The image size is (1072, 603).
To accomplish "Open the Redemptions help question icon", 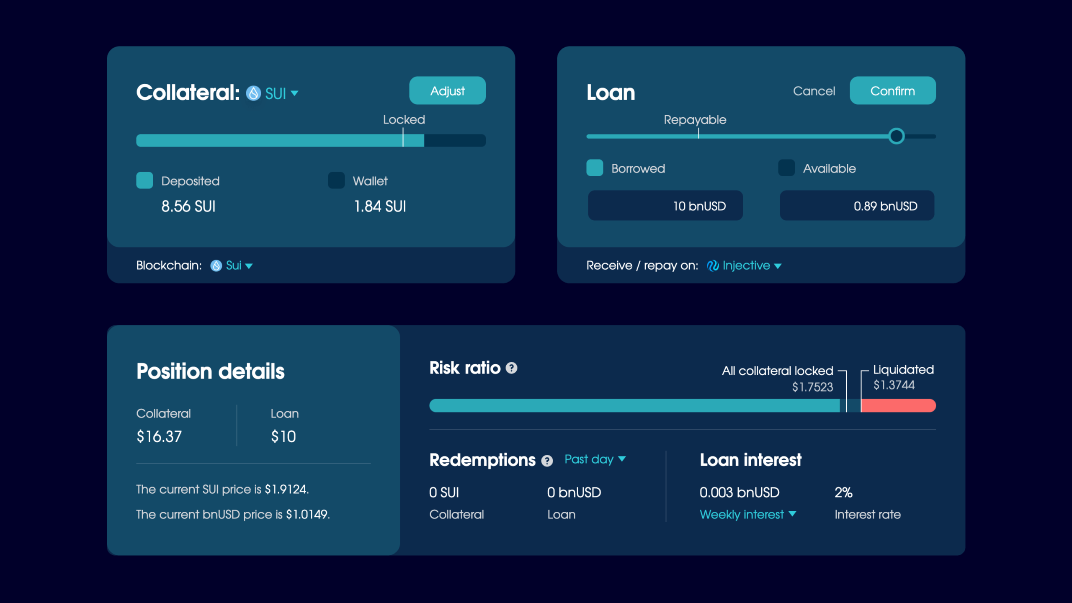I will point(547,461).
